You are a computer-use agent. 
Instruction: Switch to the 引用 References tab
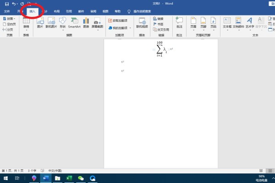point(69,11)
